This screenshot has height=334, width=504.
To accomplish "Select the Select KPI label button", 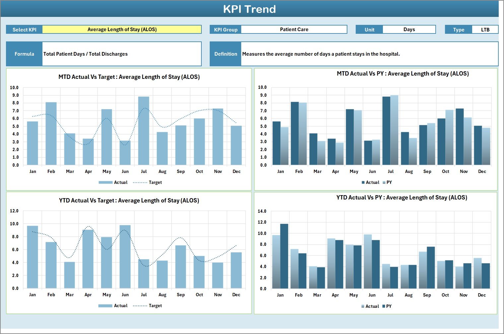I will [24, 29].
